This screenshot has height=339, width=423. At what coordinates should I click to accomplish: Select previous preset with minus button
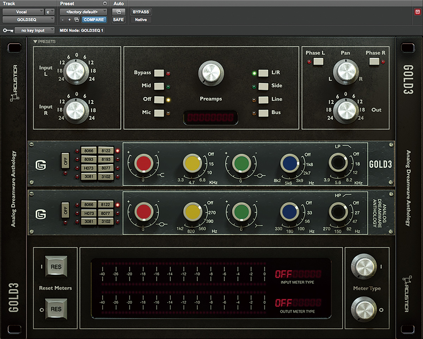[x=62, y=20]
